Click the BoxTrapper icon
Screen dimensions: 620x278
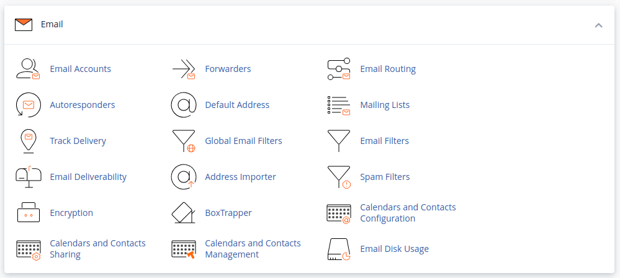183,213
